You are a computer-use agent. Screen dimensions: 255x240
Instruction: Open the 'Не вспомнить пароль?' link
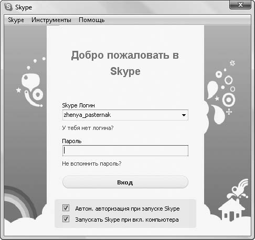pyautogui.click(x=92, y=163)
